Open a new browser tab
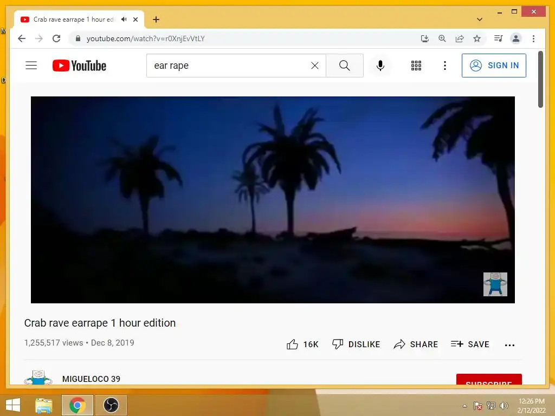The width and height of the screenshot is (555, 416). [156, 19]
